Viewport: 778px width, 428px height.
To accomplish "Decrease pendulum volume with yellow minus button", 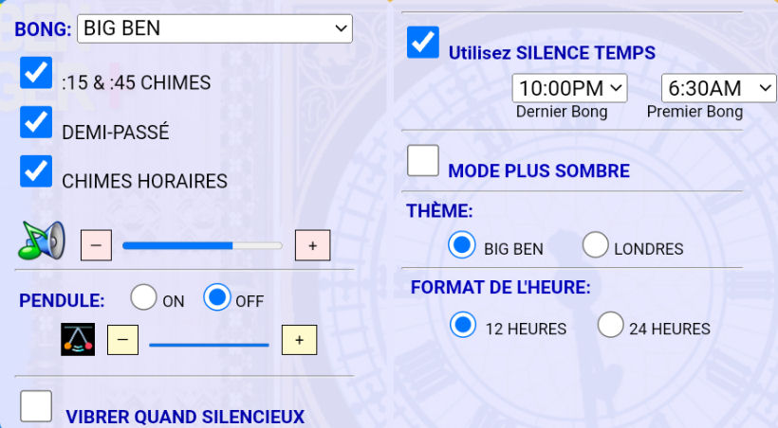I will [x=122, y=339].
